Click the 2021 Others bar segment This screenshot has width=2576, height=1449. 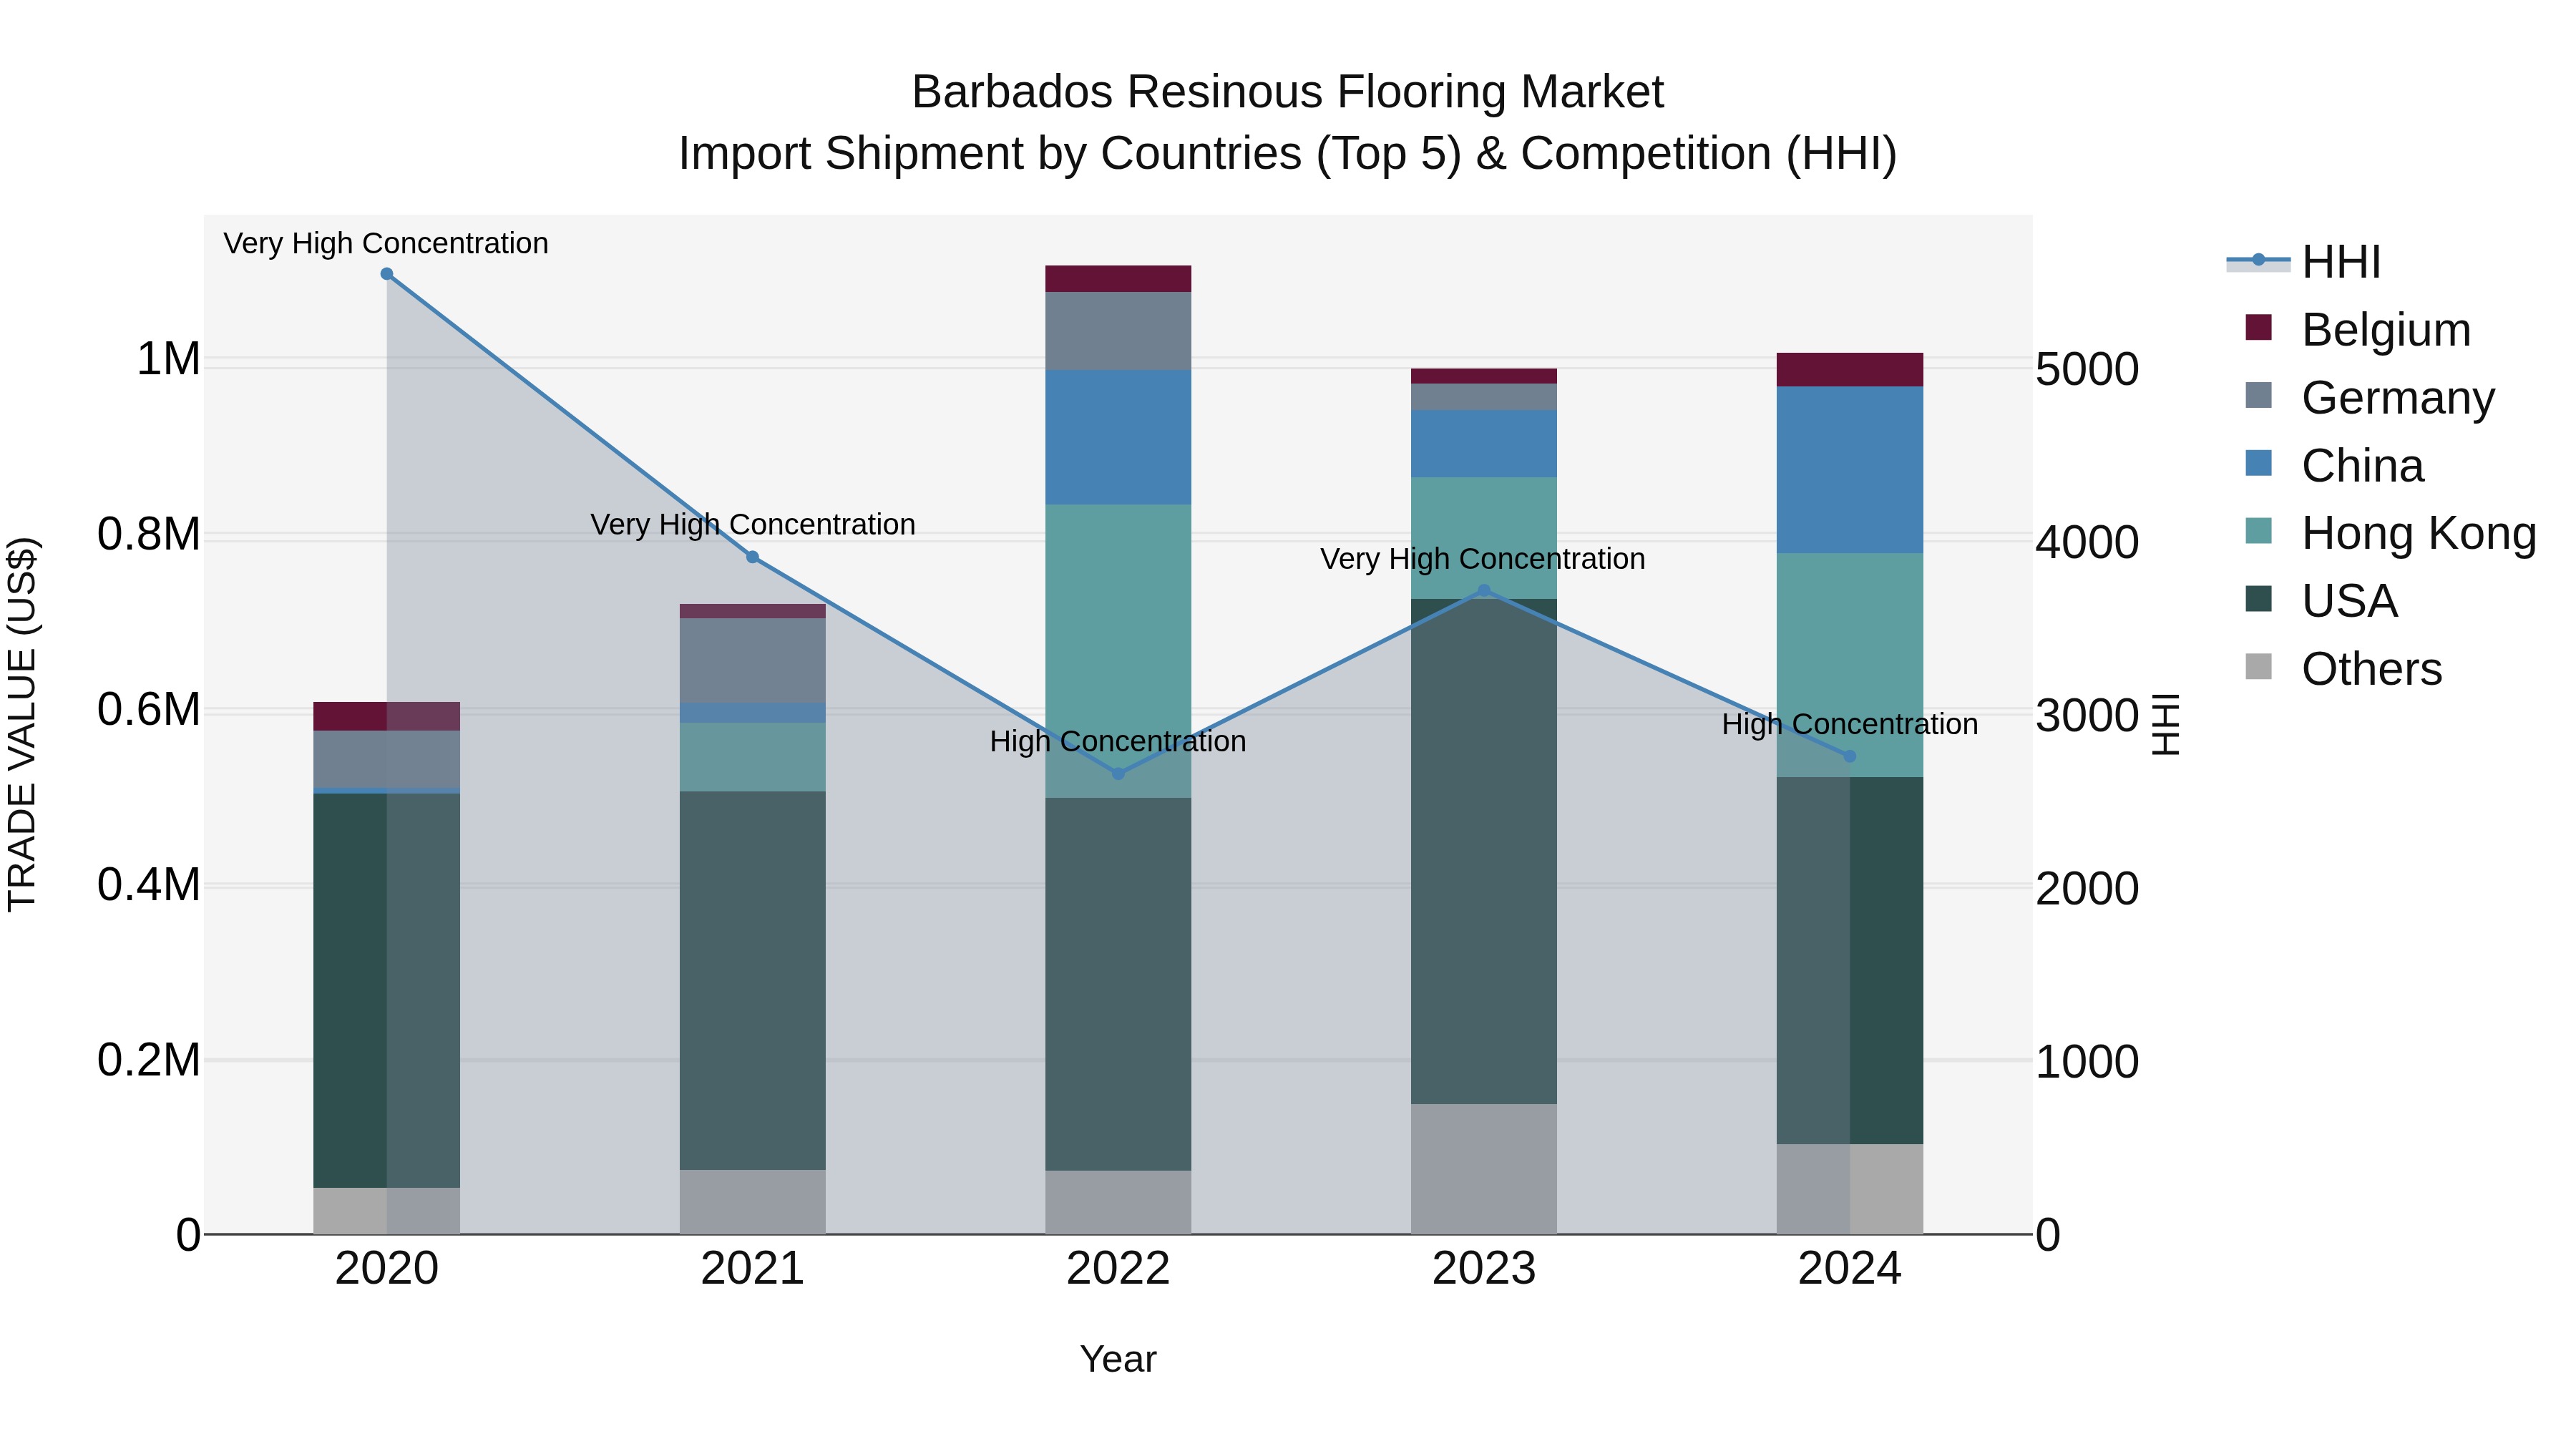(x=753, y=1202)
